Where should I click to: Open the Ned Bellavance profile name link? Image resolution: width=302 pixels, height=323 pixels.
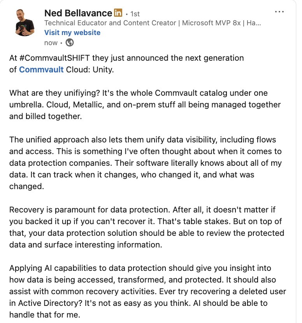pyautogui.click(x=78, y=13)
